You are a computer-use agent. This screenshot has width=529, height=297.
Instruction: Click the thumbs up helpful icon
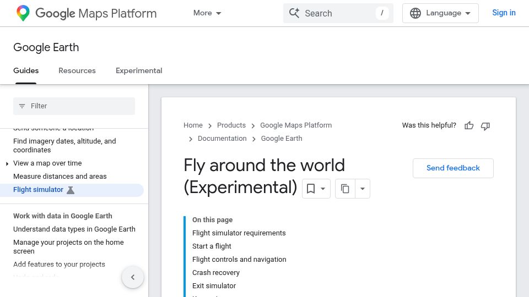point(469,125)
